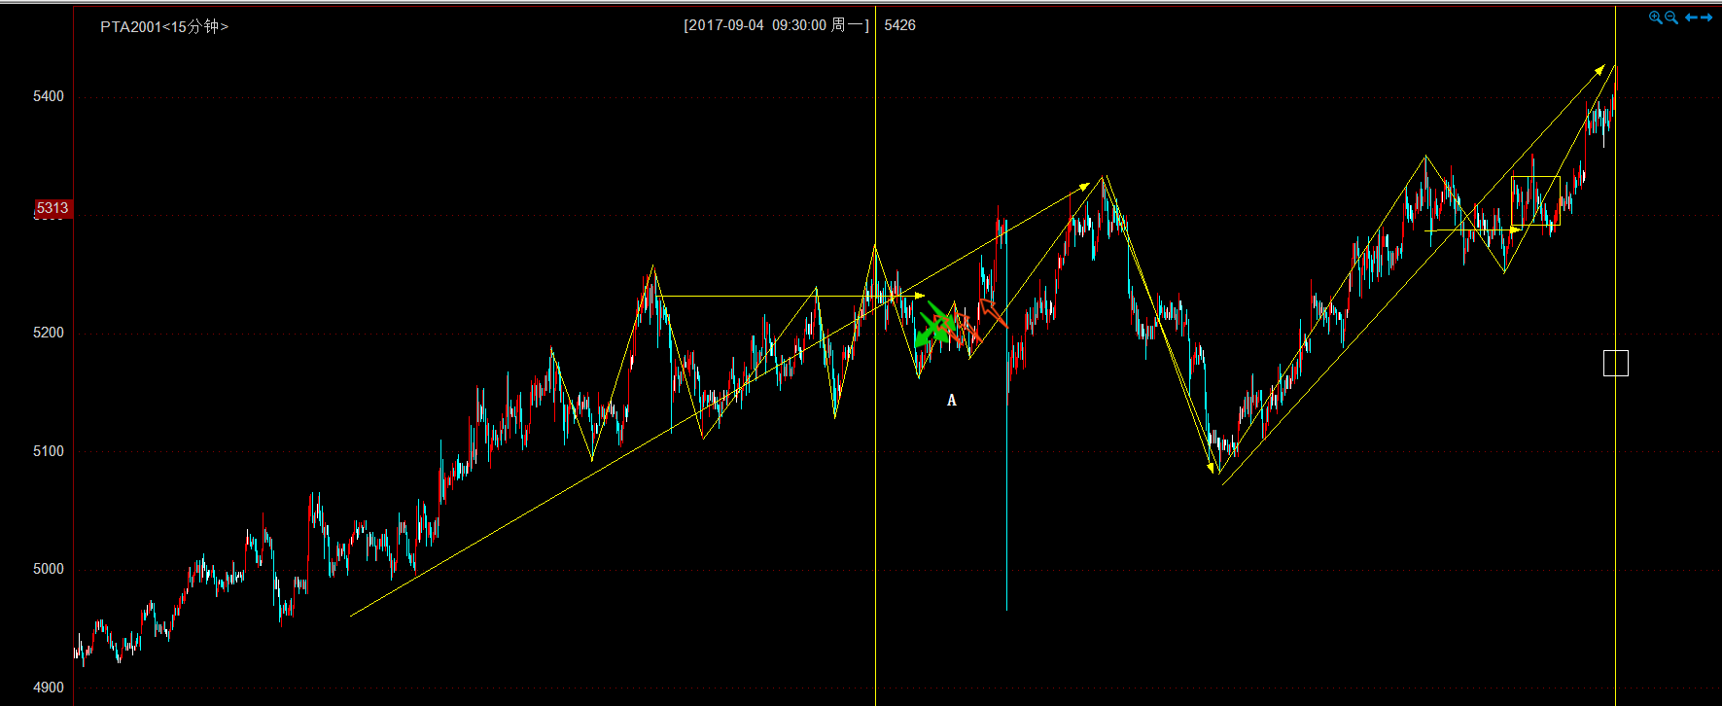Select the 5426 cursor price value
The width and height of the screenshot is (1722, 706).
point(899,25)
